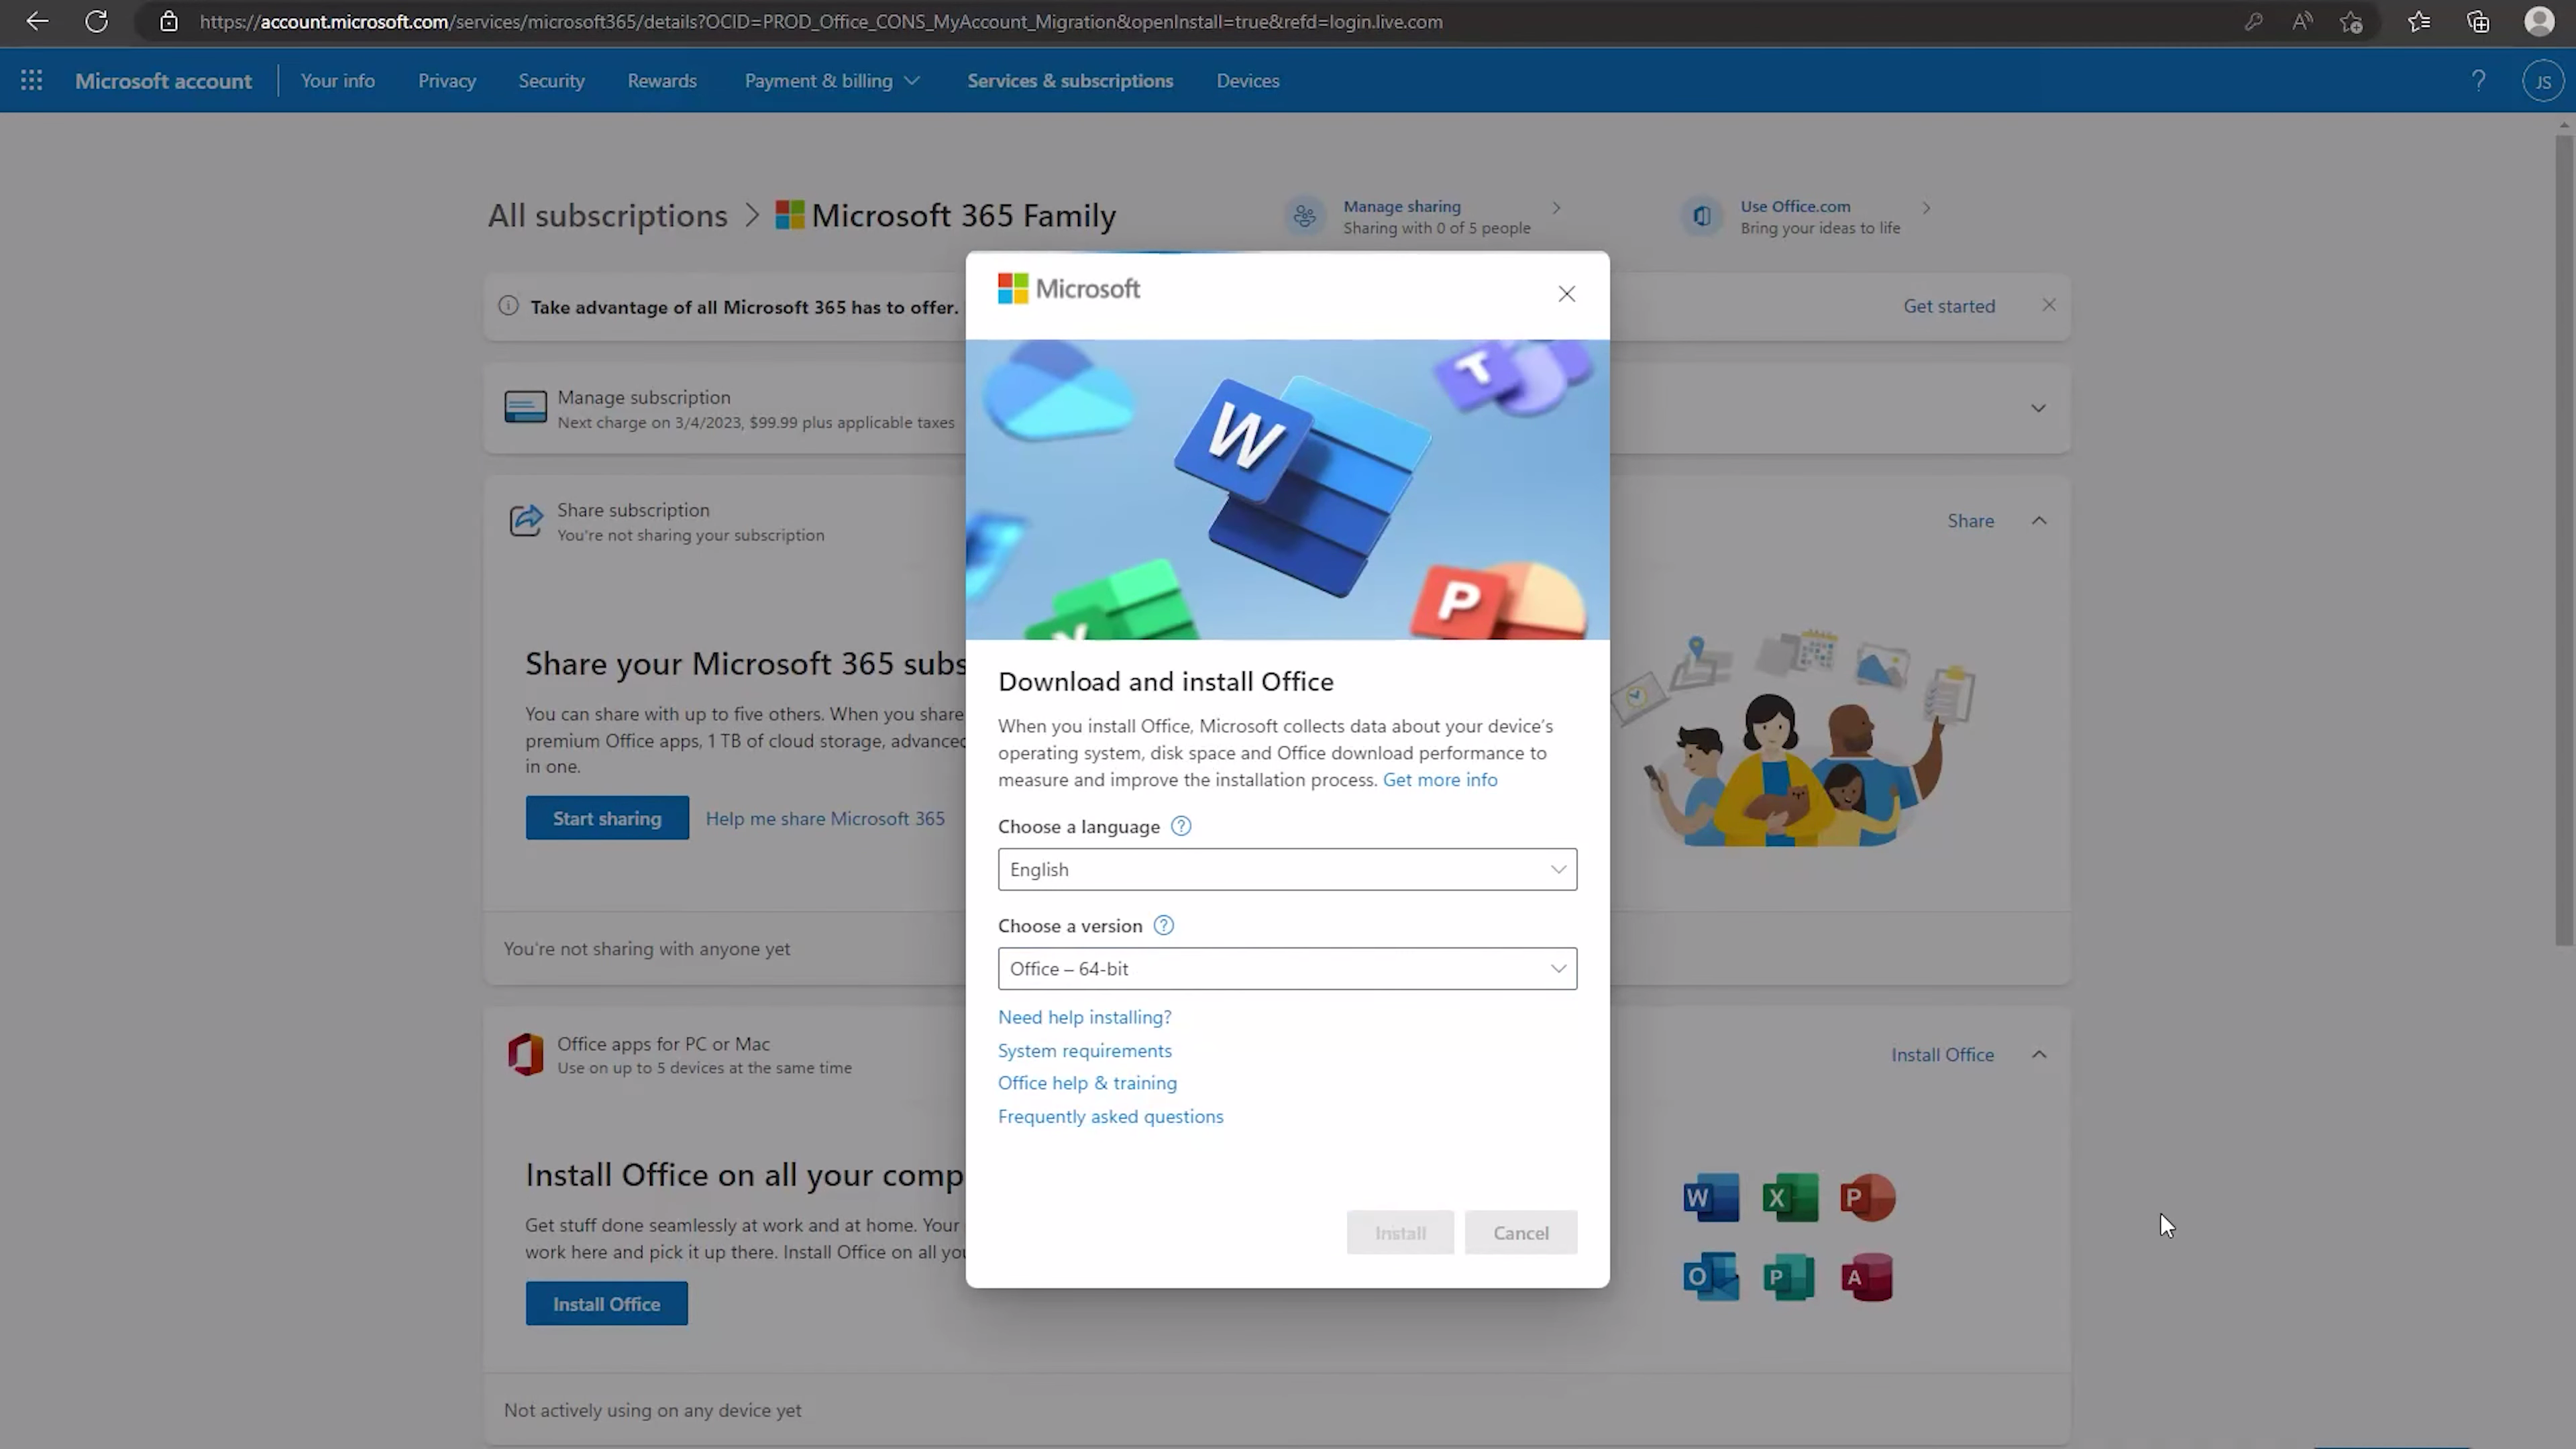The image size is (2576, 1449).
Task: Open the Security menu item
Action: (x=551, y=80)
